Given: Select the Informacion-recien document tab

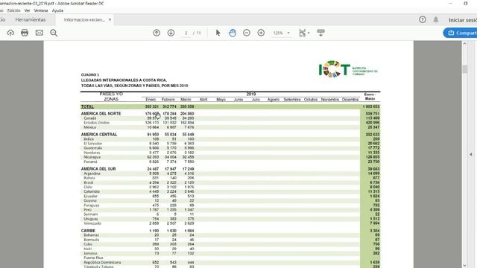Looking at the screenshot, I should (x=84, y=19).
